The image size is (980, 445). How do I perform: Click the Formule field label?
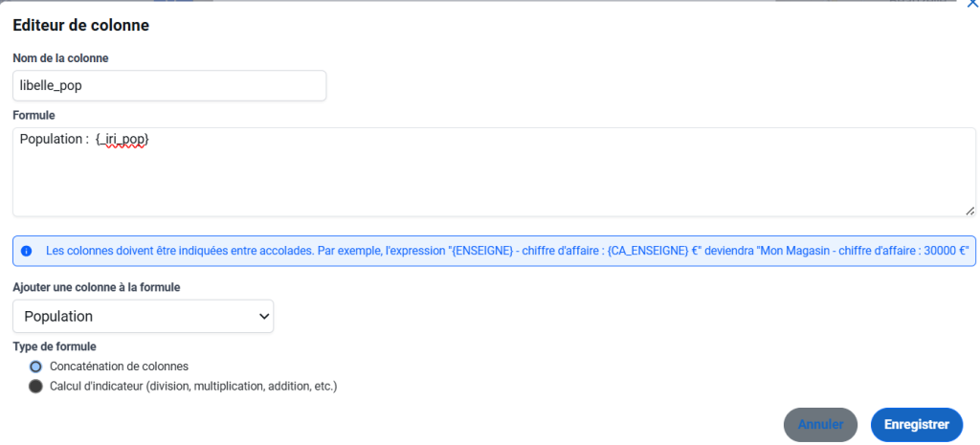click(x=33, y=116)
